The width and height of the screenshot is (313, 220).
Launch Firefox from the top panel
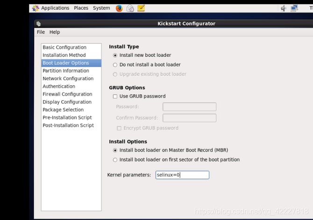click(x=119, y=8)
